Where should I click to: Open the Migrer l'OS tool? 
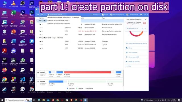coord(95,14)
